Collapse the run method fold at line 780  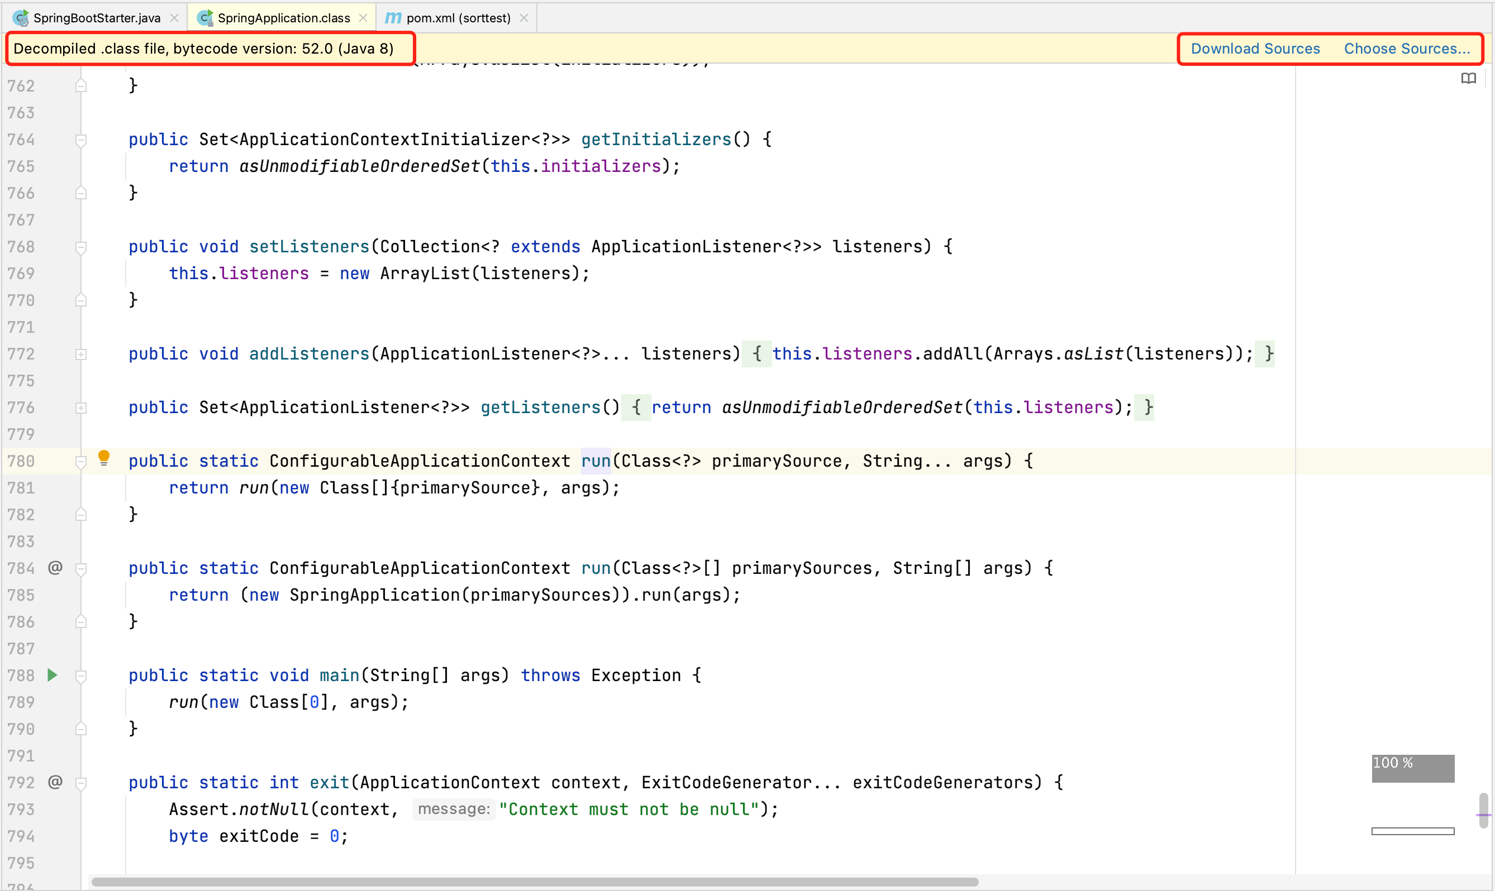pos(81,461)
